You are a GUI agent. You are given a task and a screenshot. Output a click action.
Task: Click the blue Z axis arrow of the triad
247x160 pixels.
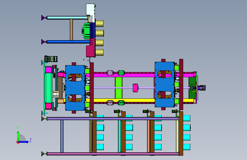click(x=24, y=142)
